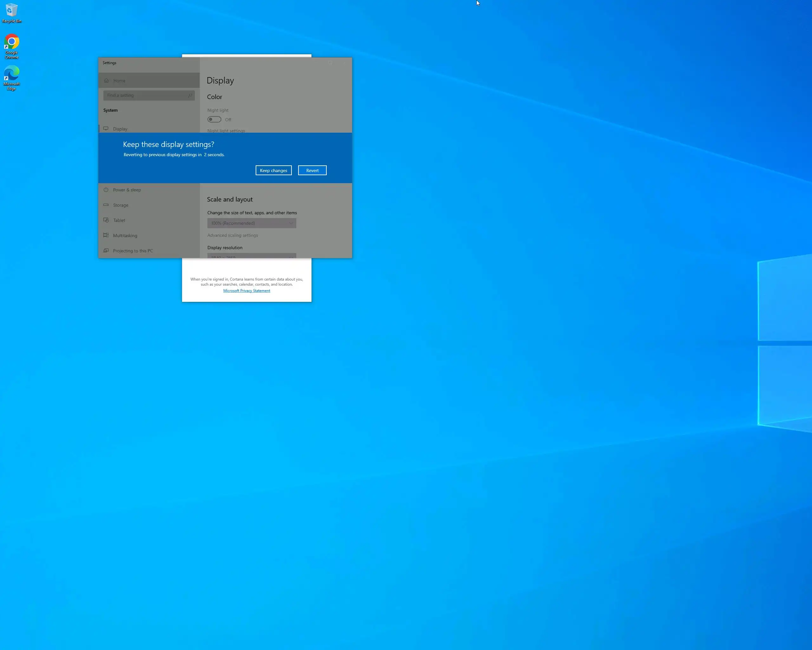812x650 pixels.
Task: Click the Projecting to this PC icon
Action: (x=106, y=251)
